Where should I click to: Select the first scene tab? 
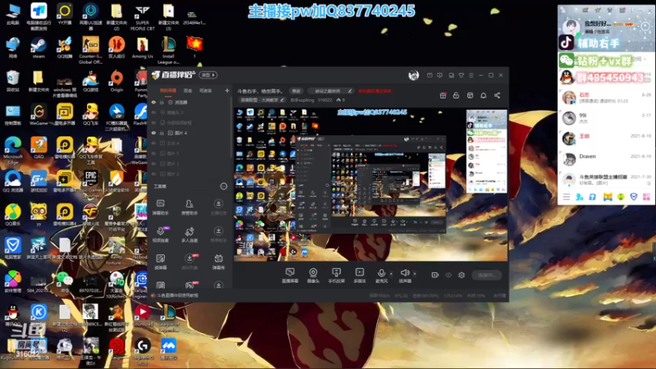click(168, 90)
